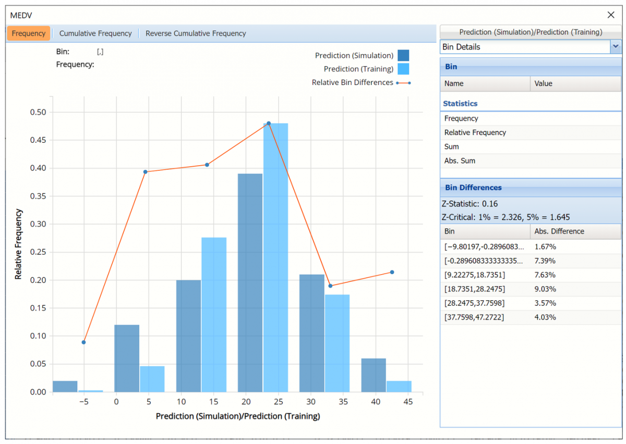Open the Bin Details dropdown arrow
The width and height of the screenshot is (626, 444).
click(616, 47)
